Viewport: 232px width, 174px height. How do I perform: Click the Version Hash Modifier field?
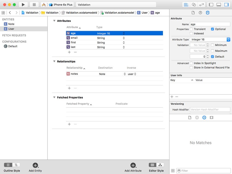(210, 110)
